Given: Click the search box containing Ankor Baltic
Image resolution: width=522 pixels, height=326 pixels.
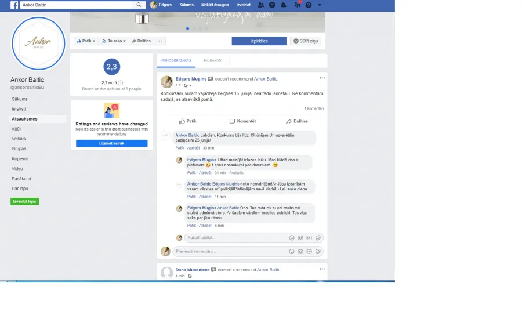Looking at the screenshot, I should (77, 5).
